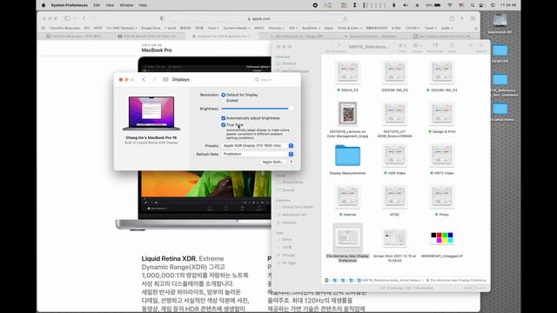Open the Finder Group dropdown
The image size is (557, 313).
point(417,46)
